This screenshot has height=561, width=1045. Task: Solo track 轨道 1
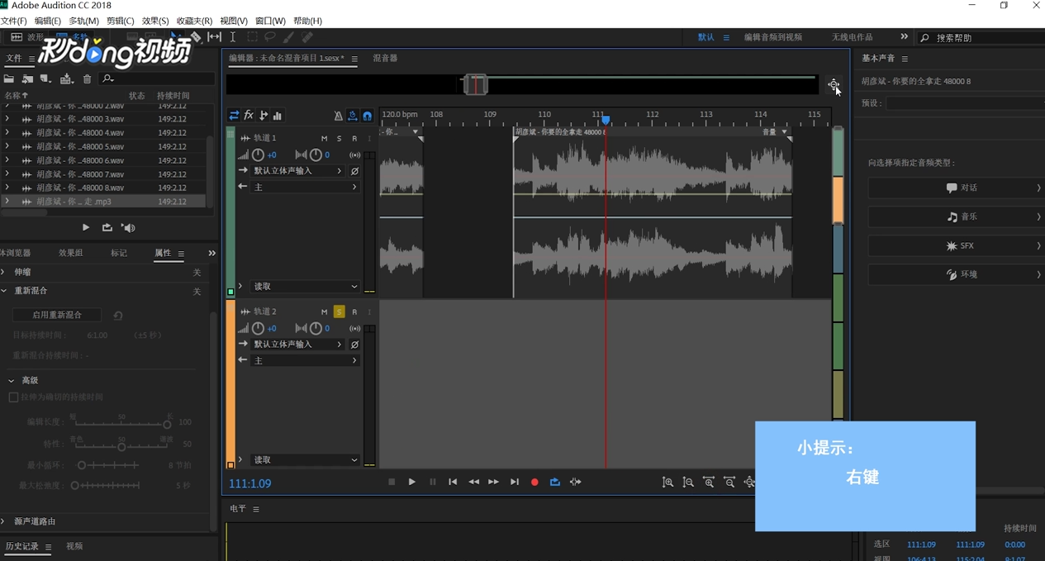tap(340, 138)
